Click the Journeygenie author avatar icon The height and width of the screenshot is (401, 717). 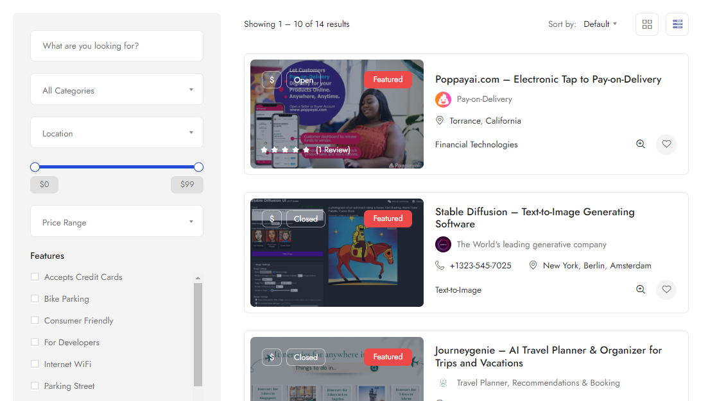click(443, 383)
